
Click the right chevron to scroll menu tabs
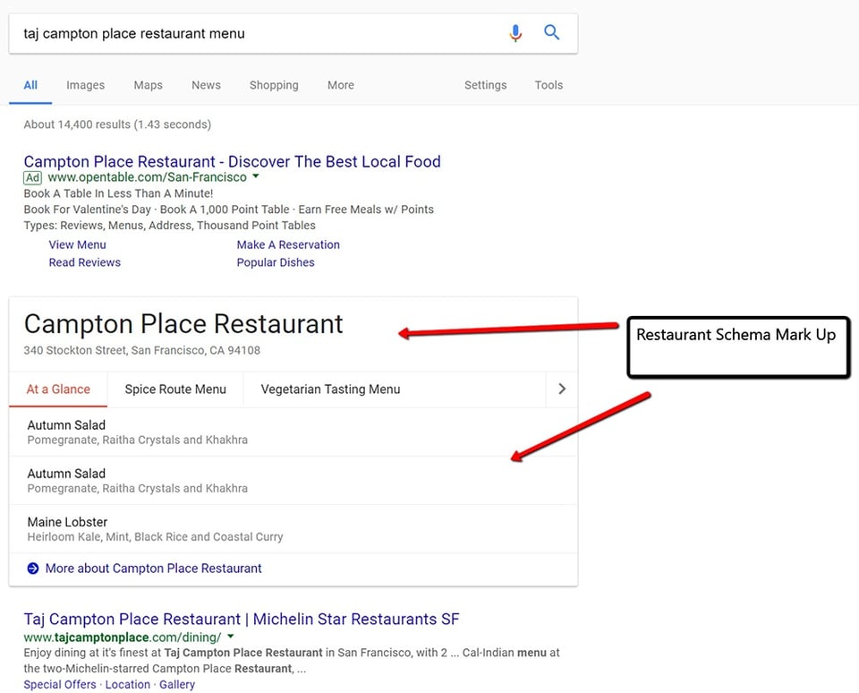point(562,389)
